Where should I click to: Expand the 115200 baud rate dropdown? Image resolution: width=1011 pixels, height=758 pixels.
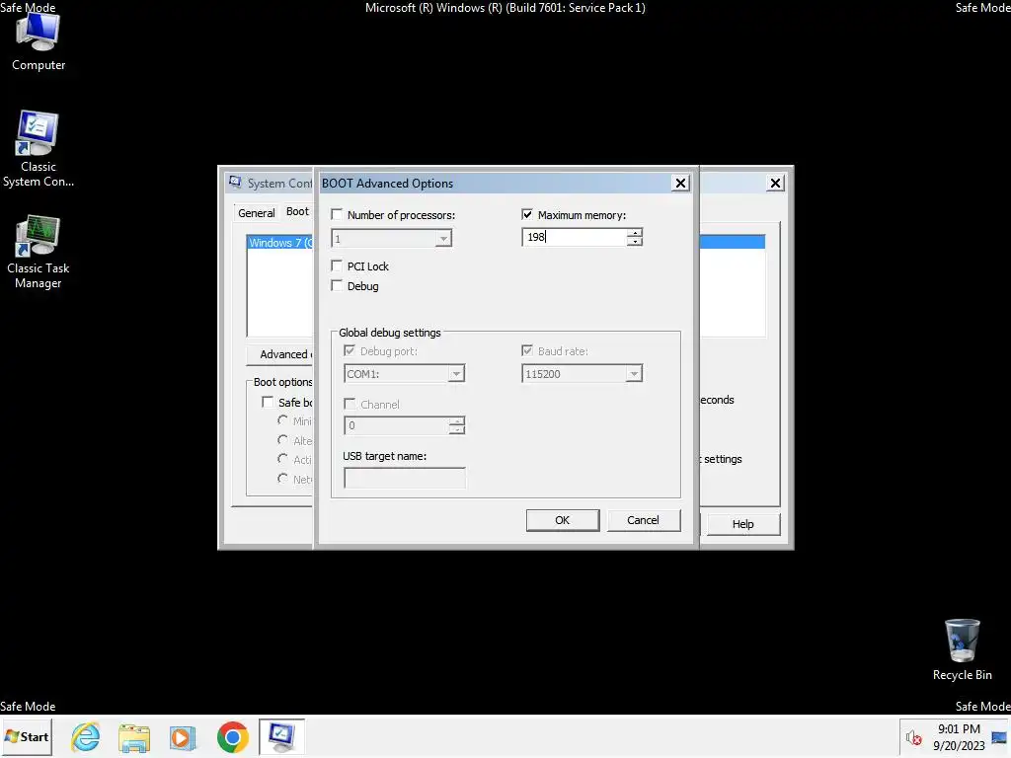point(634,374)
